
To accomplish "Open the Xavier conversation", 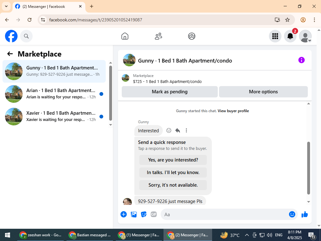I will pyautogui.click(x=54, y=116).
